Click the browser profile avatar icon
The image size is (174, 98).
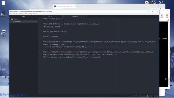click(x=160, y=9)
